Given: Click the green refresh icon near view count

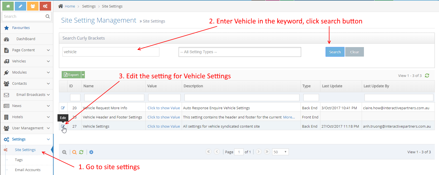Looking at the screenshot, I should tap(427, 76).
